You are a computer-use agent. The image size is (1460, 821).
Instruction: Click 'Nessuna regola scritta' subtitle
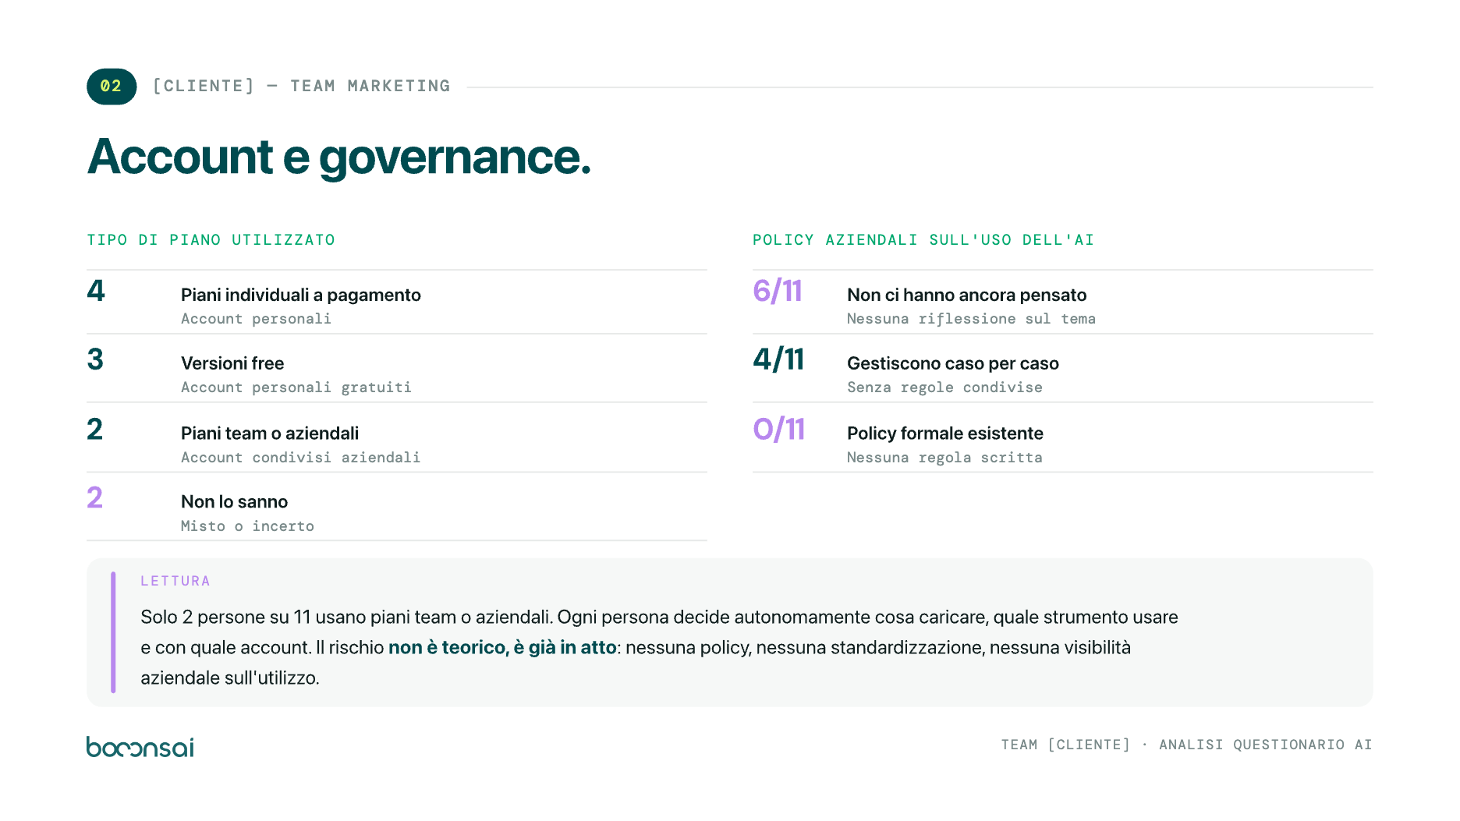click(944, 458)
